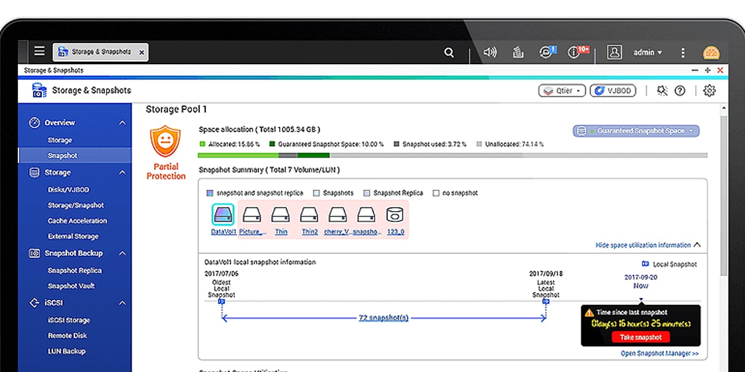Open Storage/Snapshot in sidebar
The height and width of the screenshot is (372, 745).
pos(76,205)
